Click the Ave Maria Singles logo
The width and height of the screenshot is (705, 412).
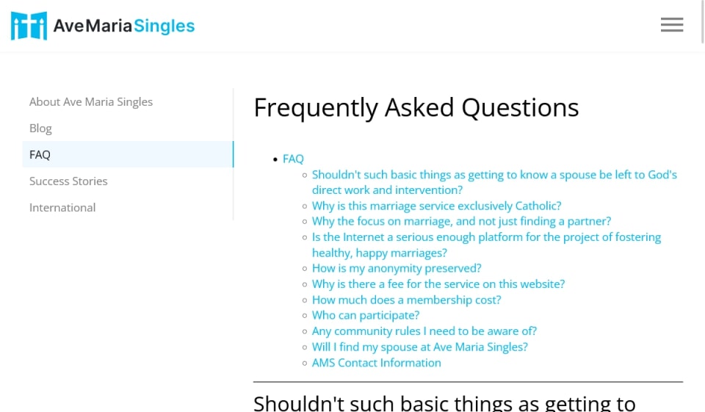point(103,26)
